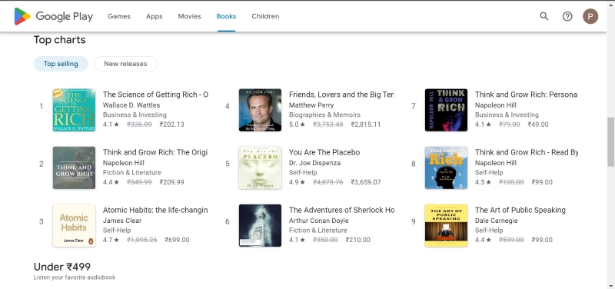Image resolution: width=615 pixels, height=289 pixels.
Task: Switch to the Movies tab
Action: [189, 16]
